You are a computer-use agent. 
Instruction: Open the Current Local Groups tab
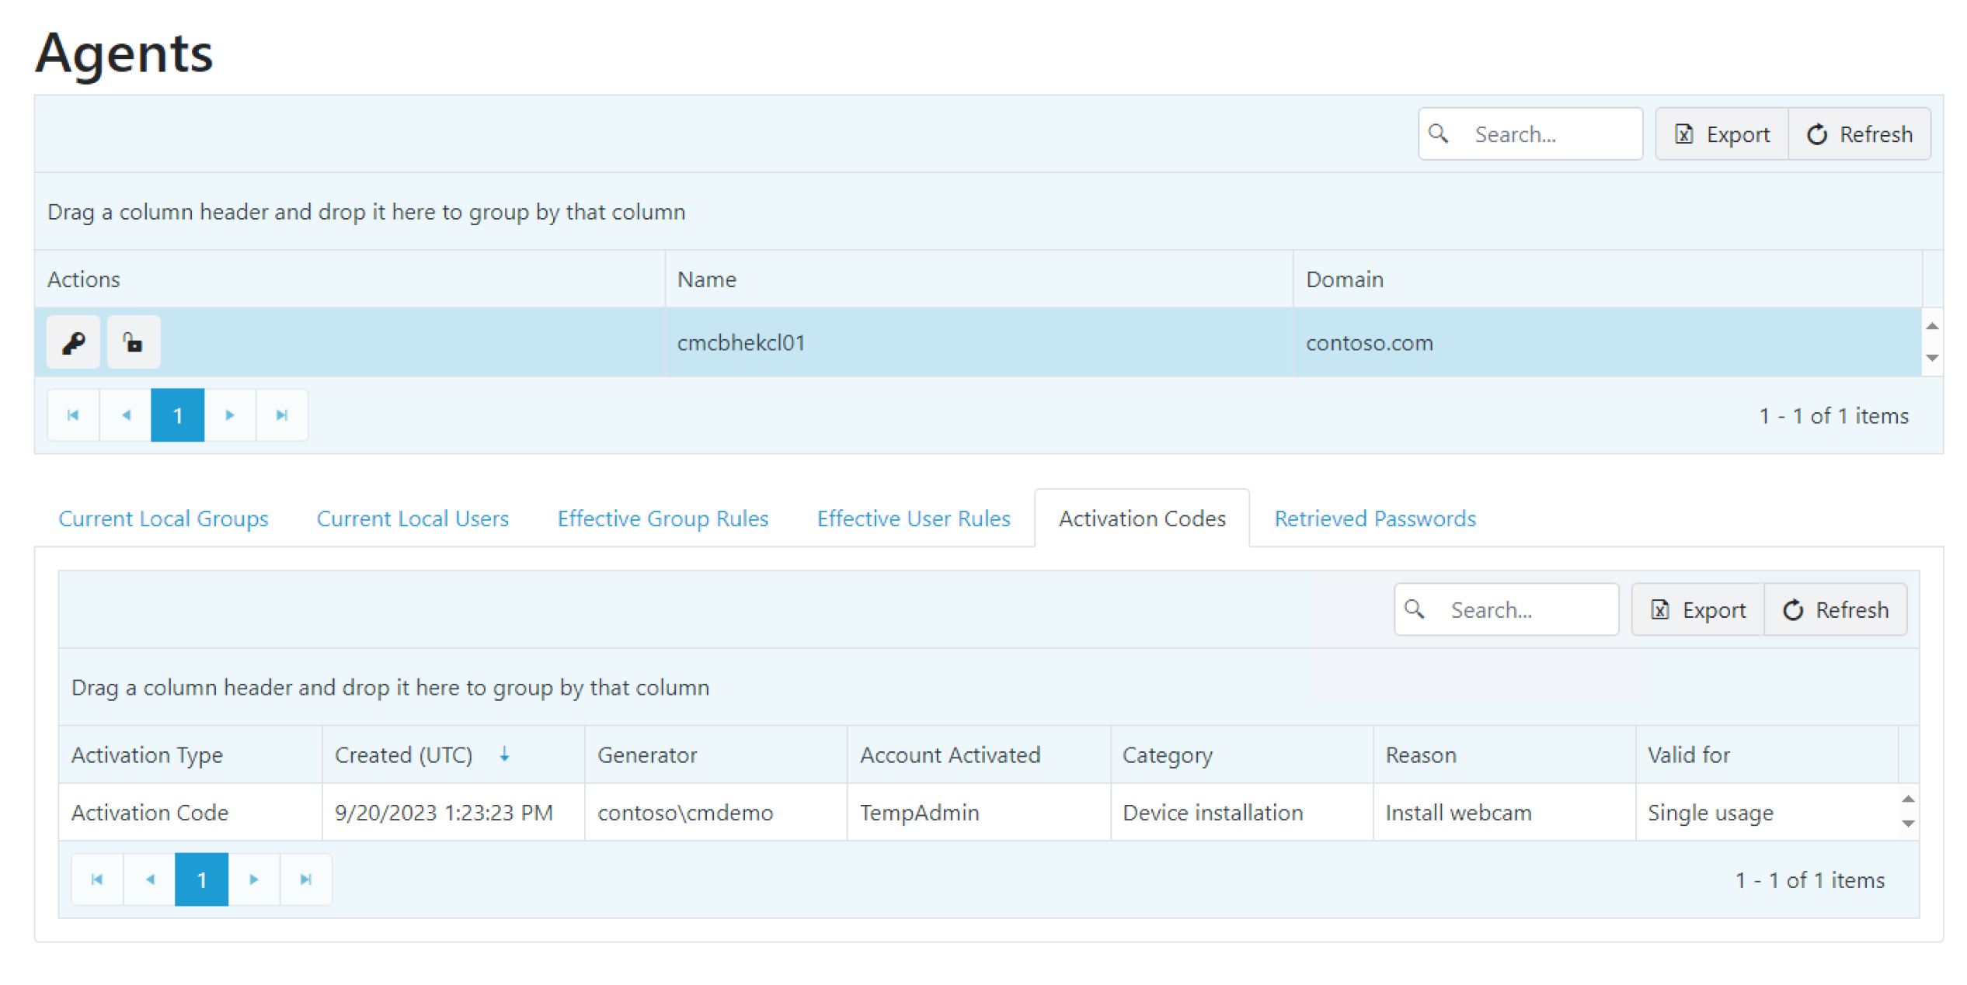point(164,518)
